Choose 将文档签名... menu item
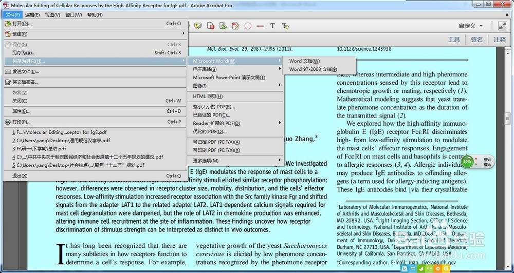 click(x=95, y=82)
